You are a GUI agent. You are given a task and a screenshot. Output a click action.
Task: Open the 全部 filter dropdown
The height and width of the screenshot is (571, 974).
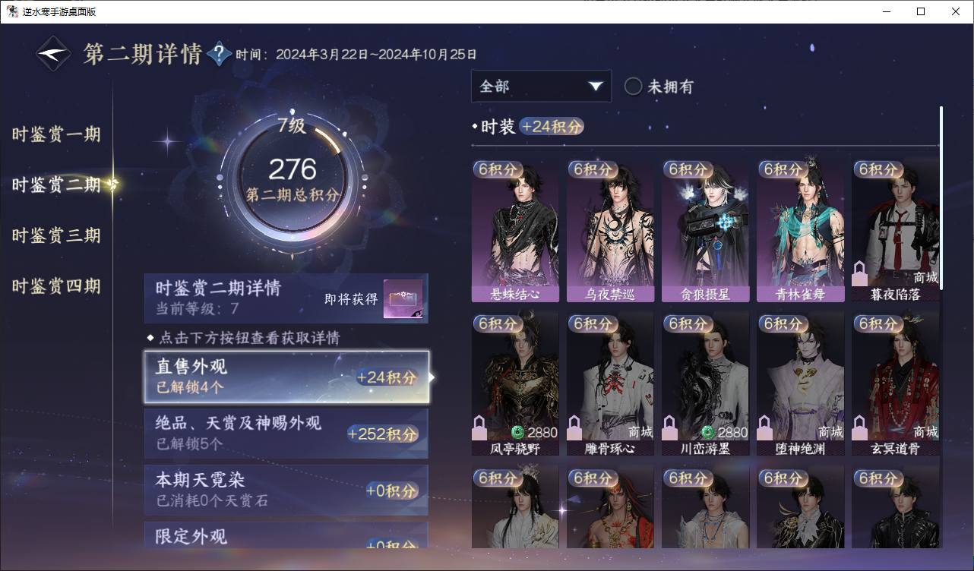point(541,87)
